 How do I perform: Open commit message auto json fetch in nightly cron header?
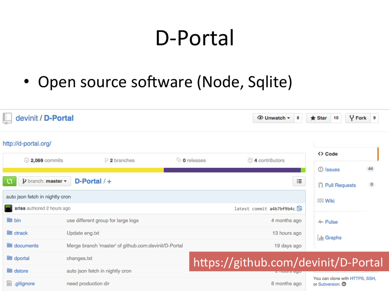(x=38, y=197)
